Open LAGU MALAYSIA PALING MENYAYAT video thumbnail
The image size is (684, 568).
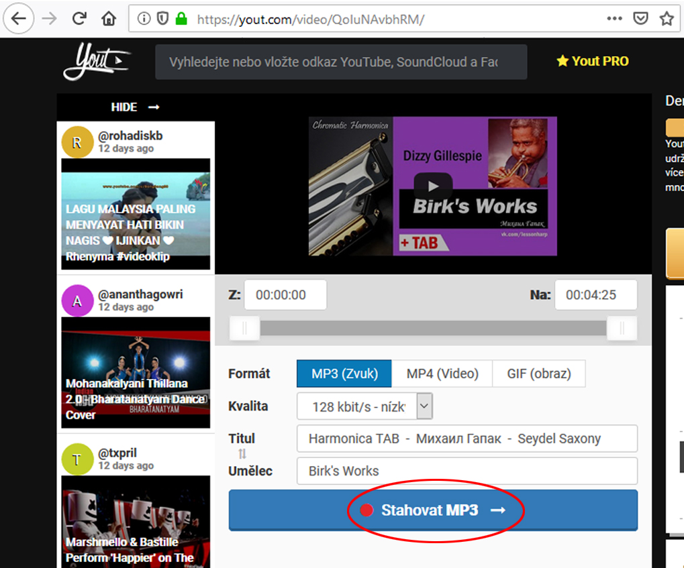tap(136, 214)
